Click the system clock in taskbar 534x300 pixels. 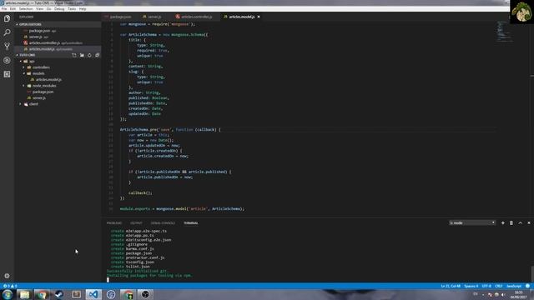point(519,295)
